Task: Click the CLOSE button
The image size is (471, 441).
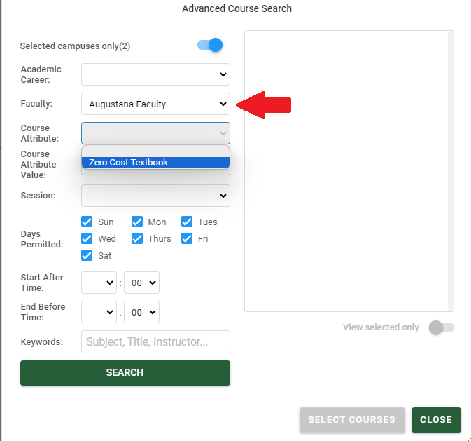Action: click(436, 420)
